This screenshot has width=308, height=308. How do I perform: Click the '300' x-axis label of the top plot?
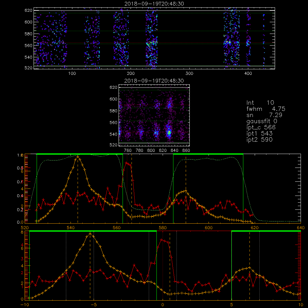coord(189,74)
